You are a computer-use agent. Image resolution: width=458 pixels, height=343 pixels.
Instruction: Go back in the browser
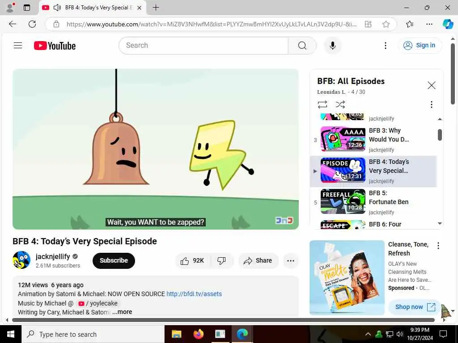(x=13, y=24)
